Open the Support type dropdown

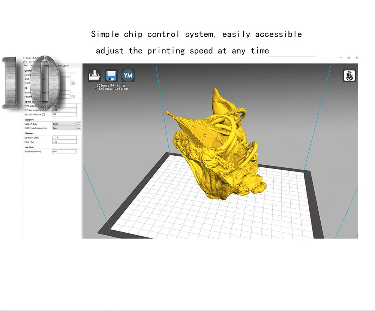pyautogui.click(x=64, y=124)
